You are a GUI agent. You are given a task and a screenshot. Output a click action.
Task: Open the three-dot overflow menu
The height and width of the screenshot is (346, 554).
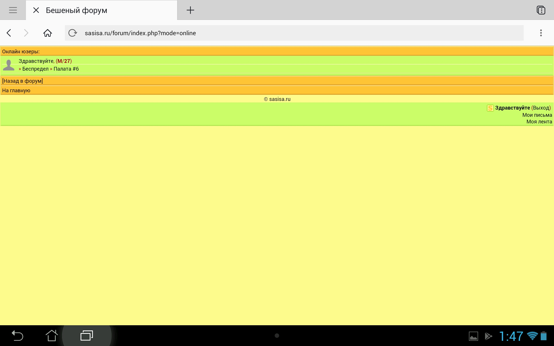[x=541, y=33]
